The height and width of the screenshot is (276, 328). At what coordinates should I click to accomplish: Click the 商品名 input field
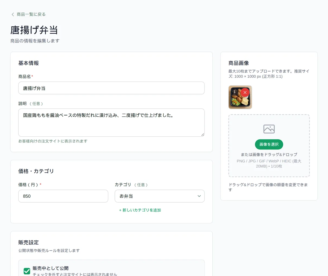point(112,88)
